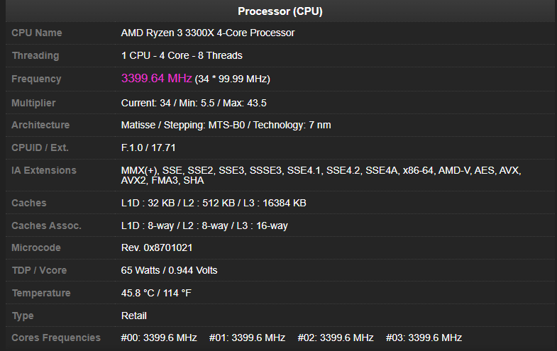
Task: Click the Microcode Rev. 0x8701021 value
Action: (157, 247)
